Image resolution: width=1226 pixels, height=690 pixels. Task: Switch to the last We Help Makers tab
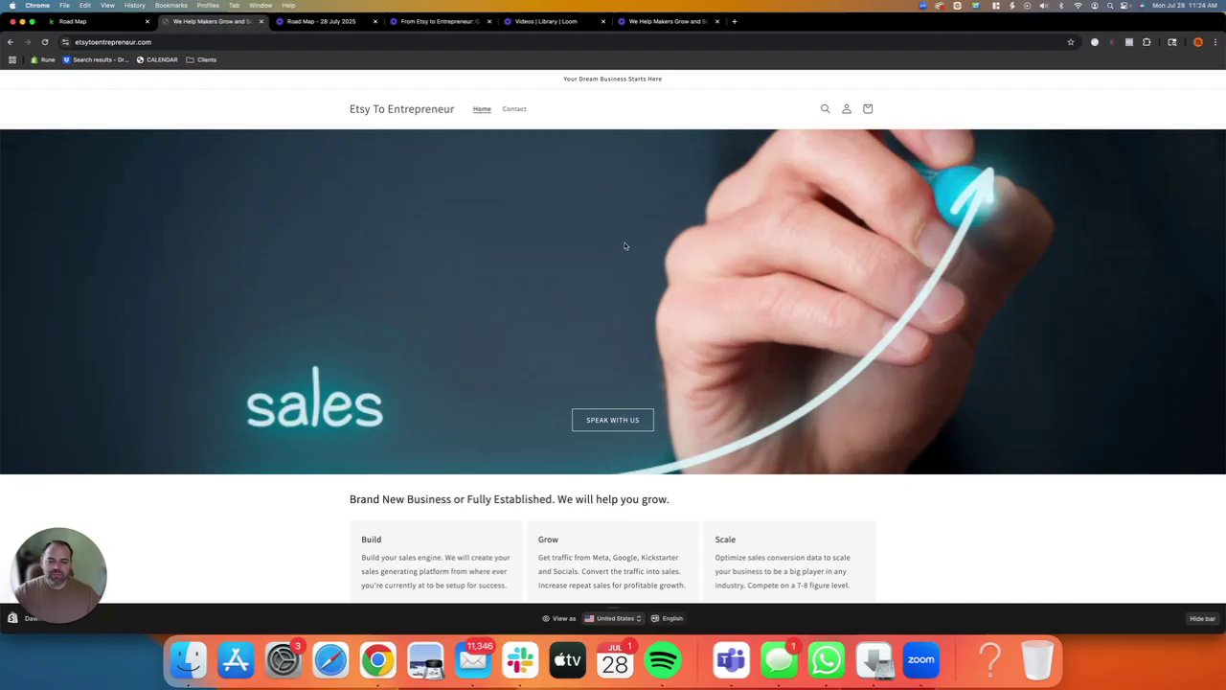click(x=668, y=21)
